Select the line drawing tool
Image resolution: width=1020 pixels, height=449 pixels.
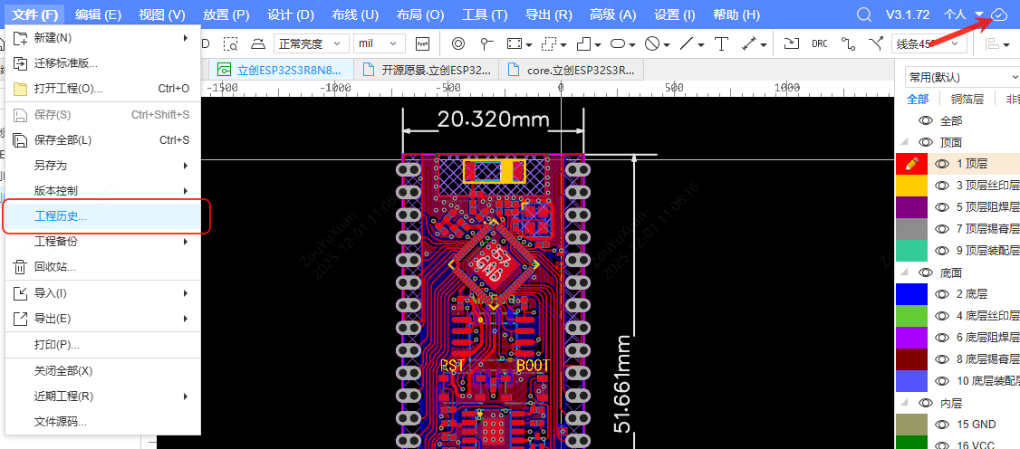pyautogui.click(x=687, y=43)
